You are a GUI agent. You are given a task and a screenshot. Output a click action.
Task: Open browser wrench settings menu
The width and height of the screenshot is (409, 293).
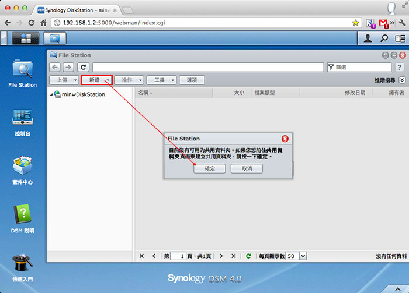click(402, 23)
